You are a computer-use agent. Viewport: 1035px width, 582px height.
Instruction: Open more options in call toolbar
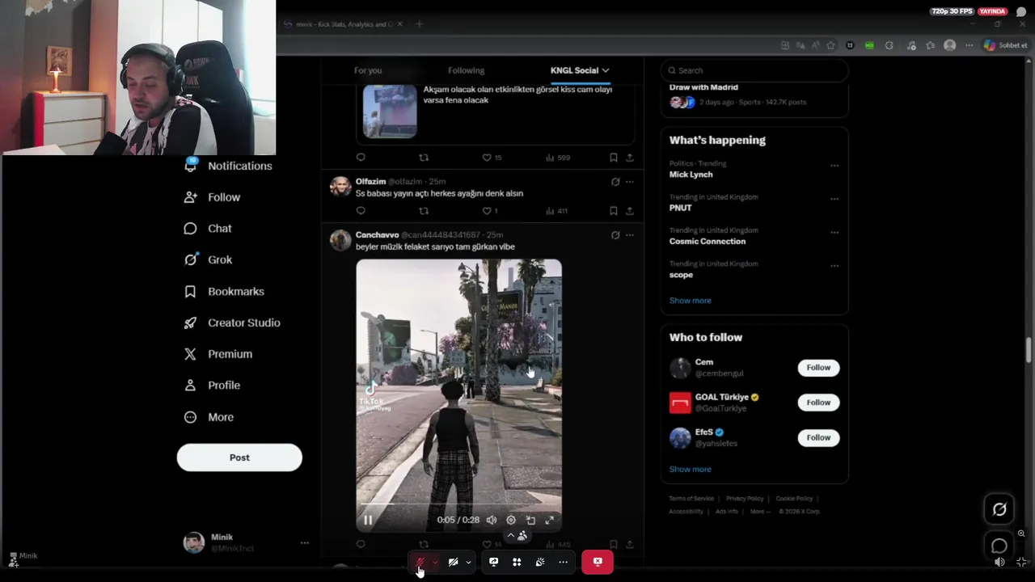pos(564,562)
